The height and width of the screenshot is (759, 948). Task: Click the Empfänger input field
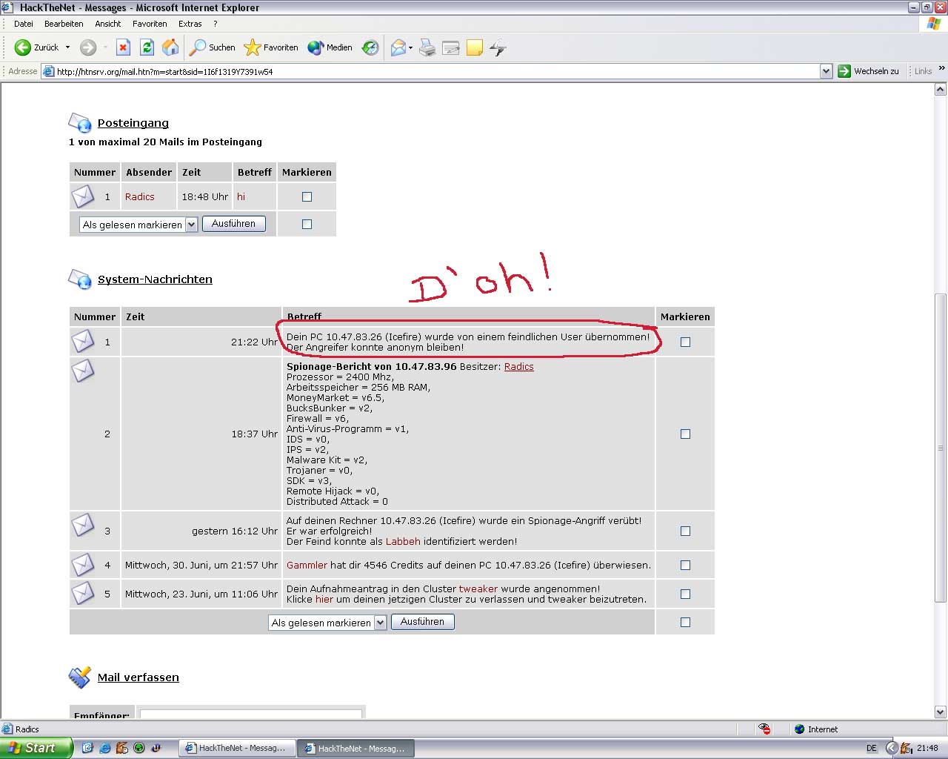point(250,715)
